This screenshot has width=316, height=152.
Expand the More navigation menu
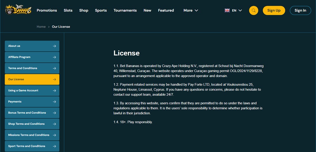[x=191, y=10]
